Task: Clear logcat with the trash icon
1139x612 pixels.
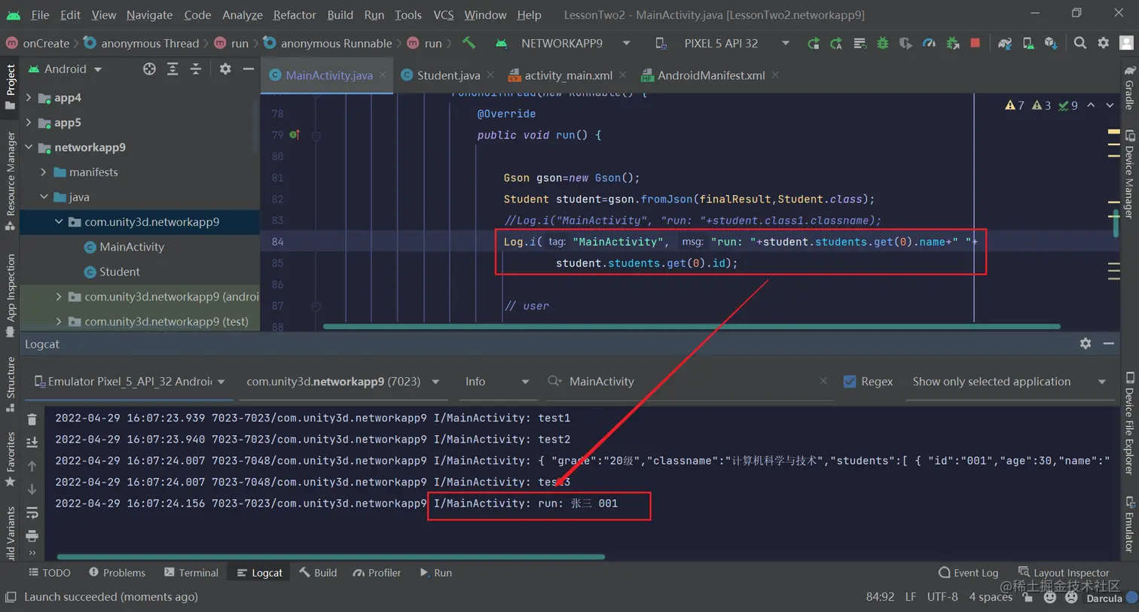Action: pyautogui.click(x=32, y=419)
